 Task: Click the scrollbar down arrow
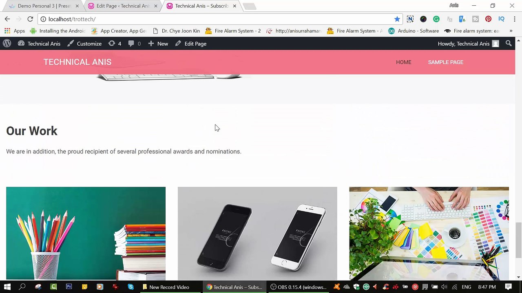(x=518, y=277)
